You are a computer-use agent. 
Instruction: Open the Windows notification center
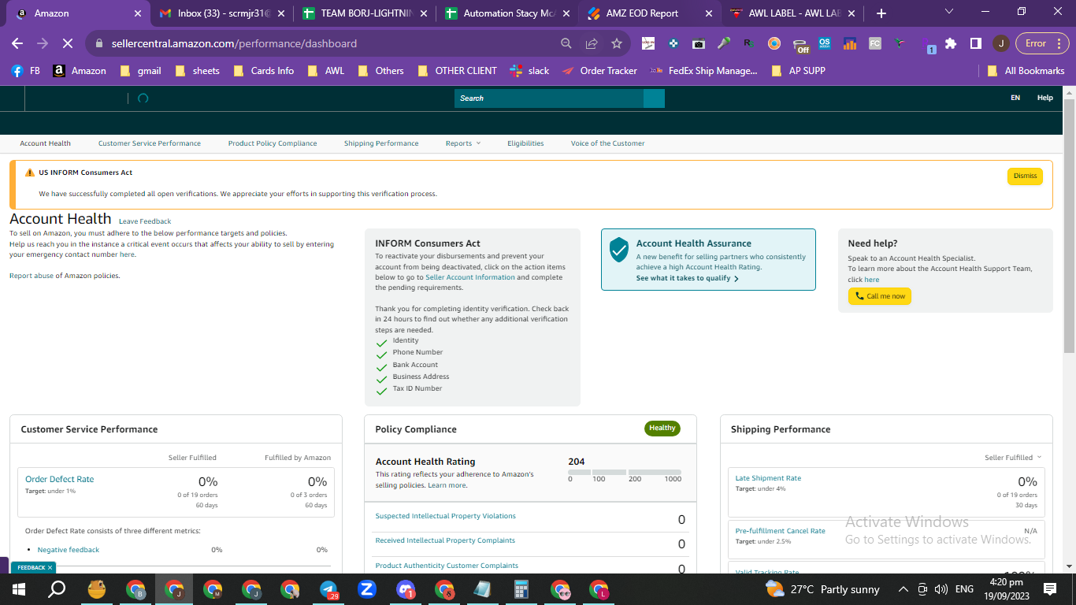click(1050, 589)
